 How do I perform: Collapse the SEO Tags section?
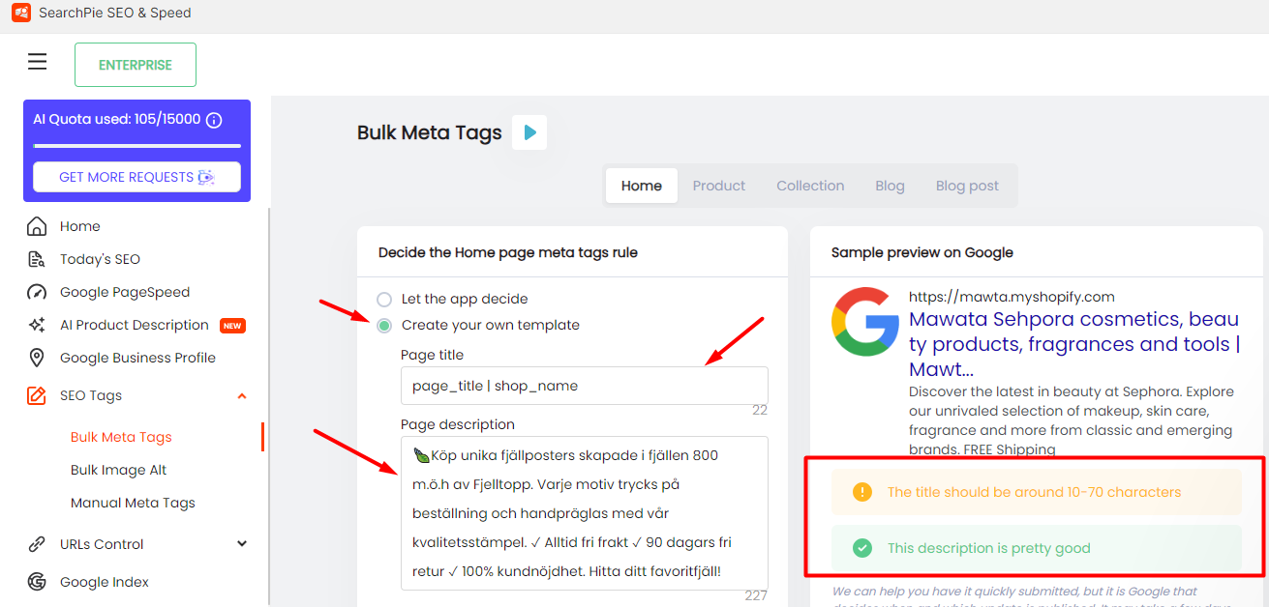click(242, 395)
